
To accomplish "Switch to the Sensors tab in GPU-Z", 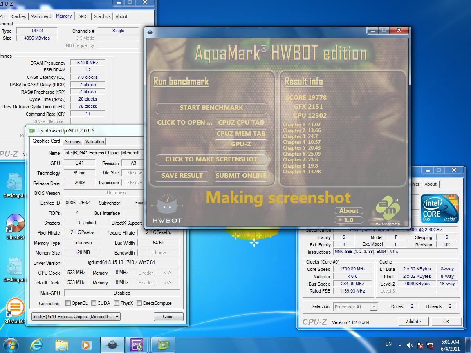I will (73, 141).
